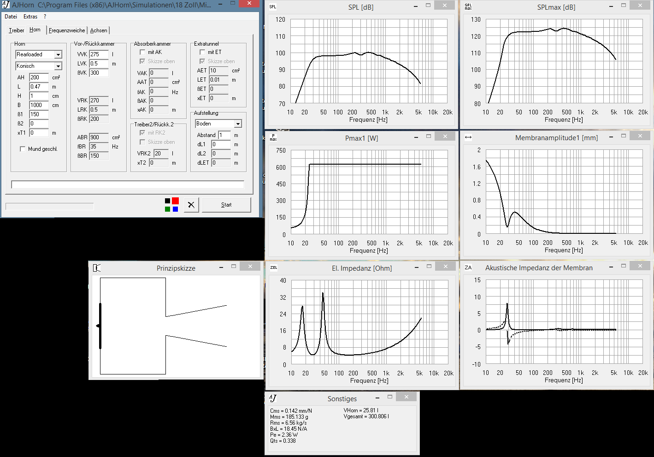The width and height of the screenshot is (654, 457).
Task: Click the Start button
Action: tap(226, 205)
